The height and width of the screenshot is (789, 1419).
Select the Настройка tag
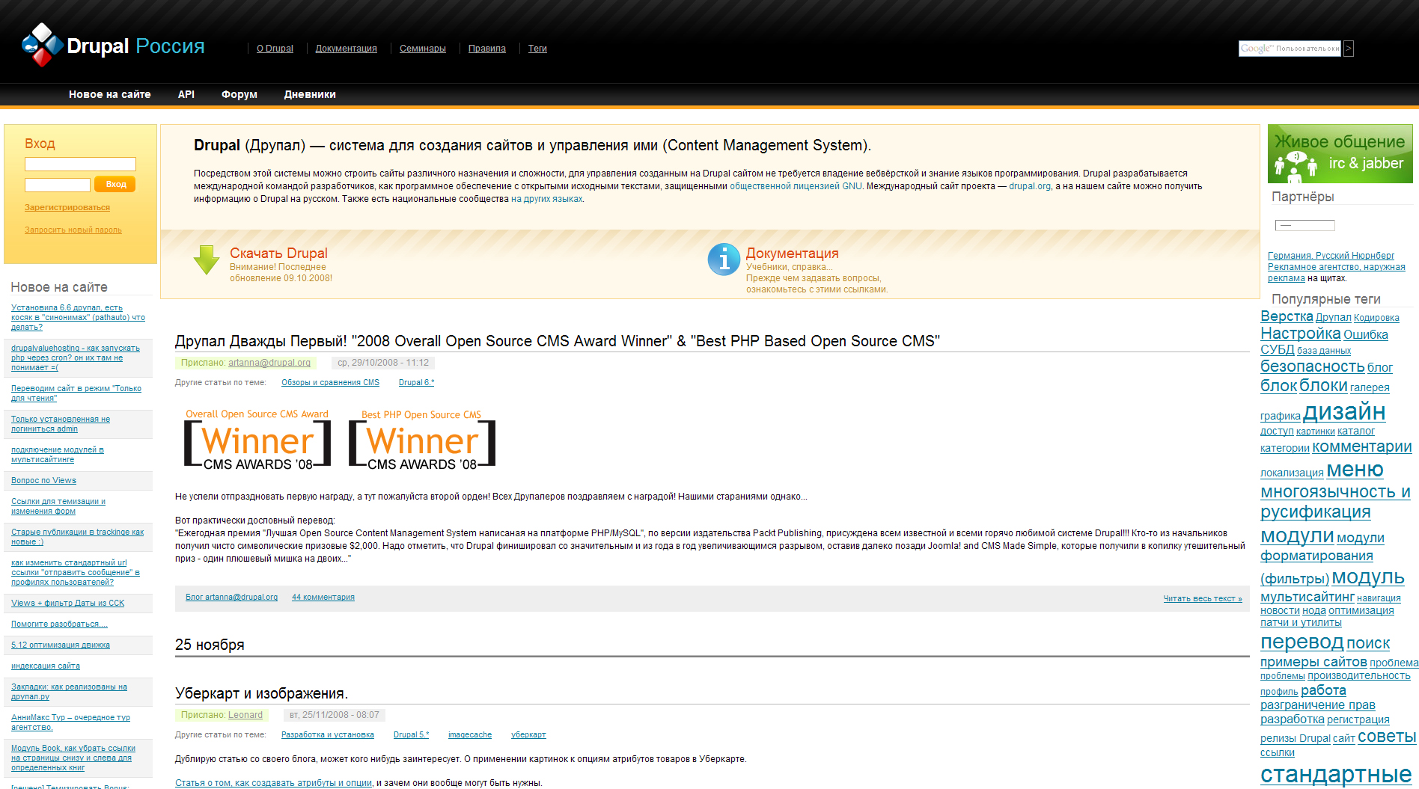(x=1301, y=334)
